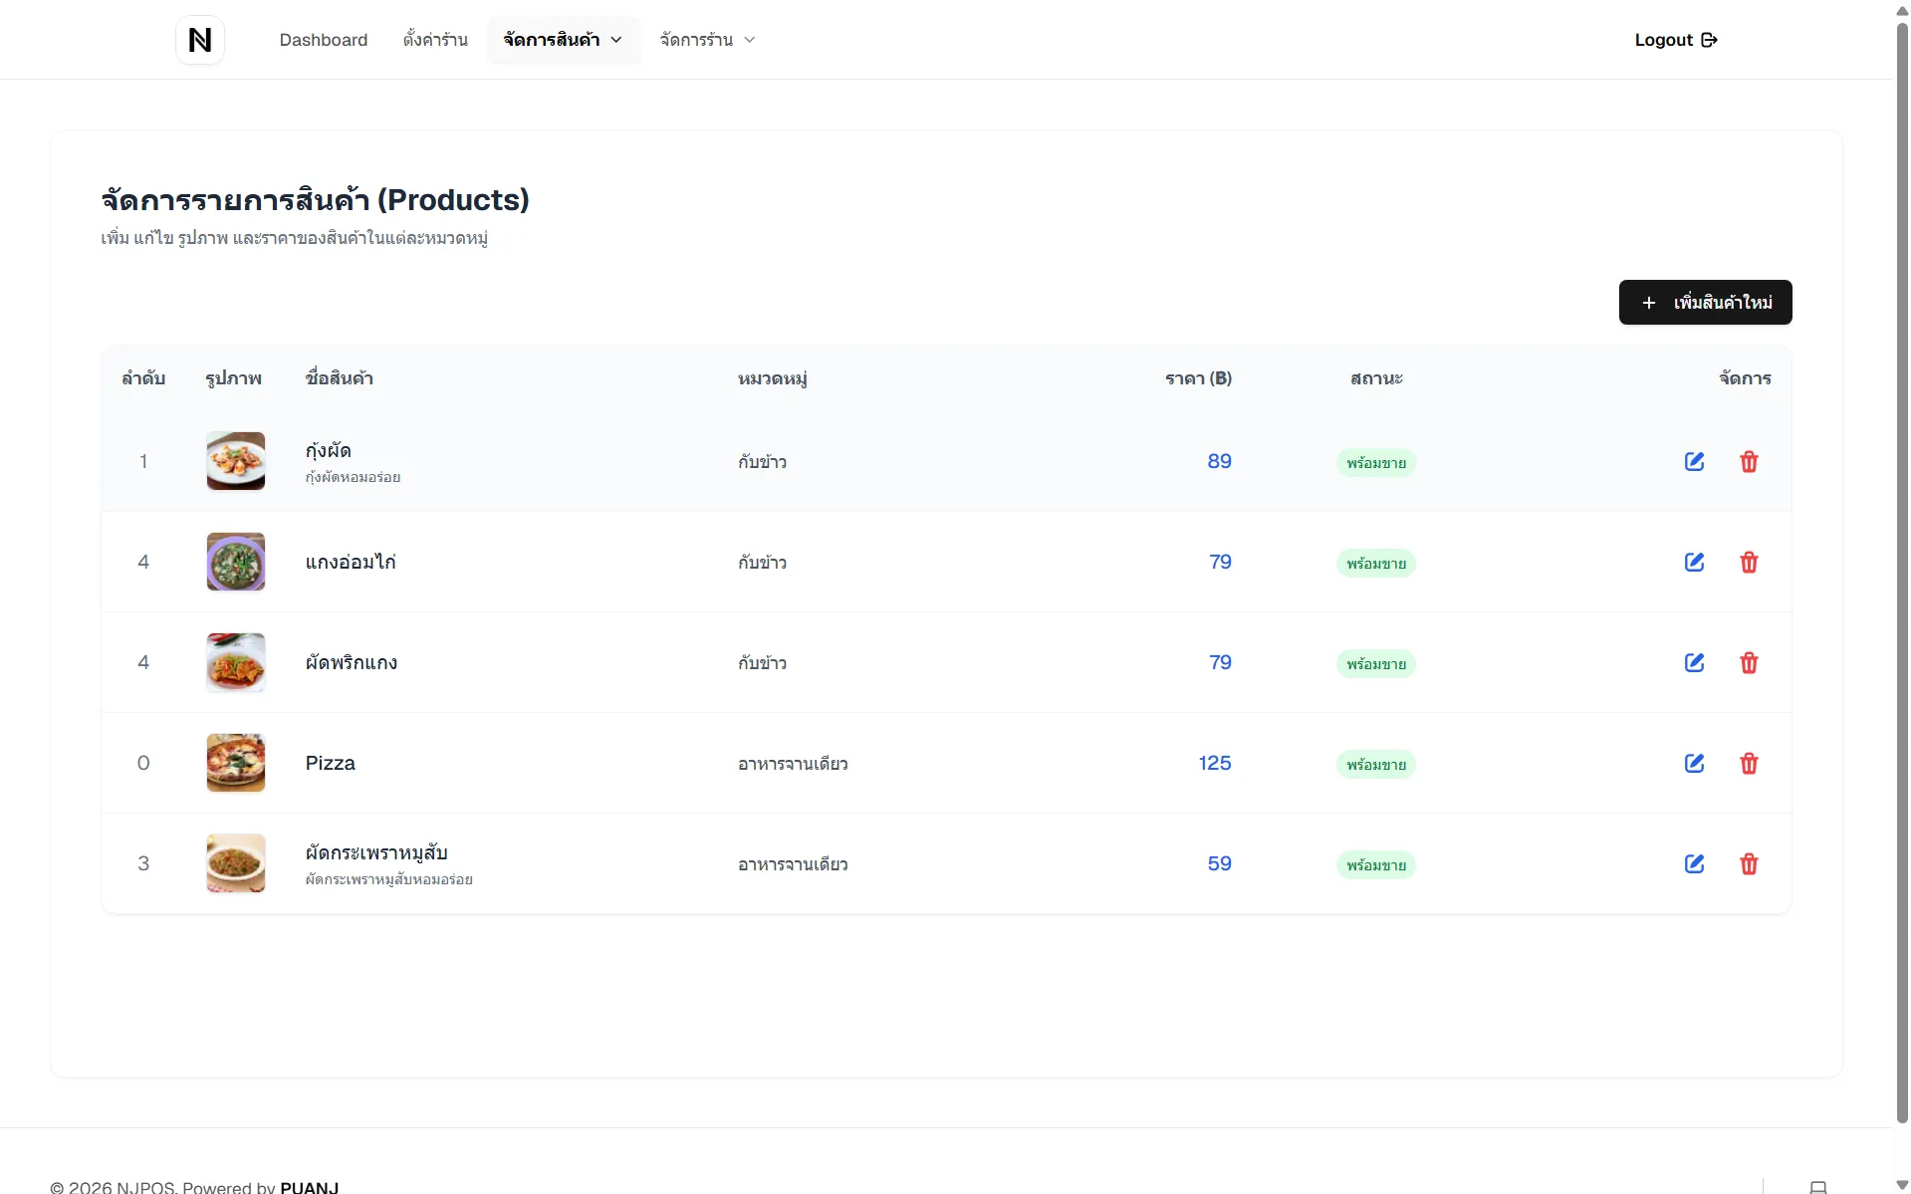Edit the Pizza product
Screen dimensions: 1911x1194
(1694, 764)
